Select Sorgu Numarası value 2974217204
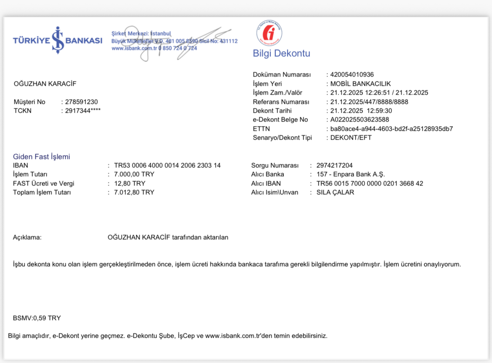 pyautogui.click(x=334, y=165)
